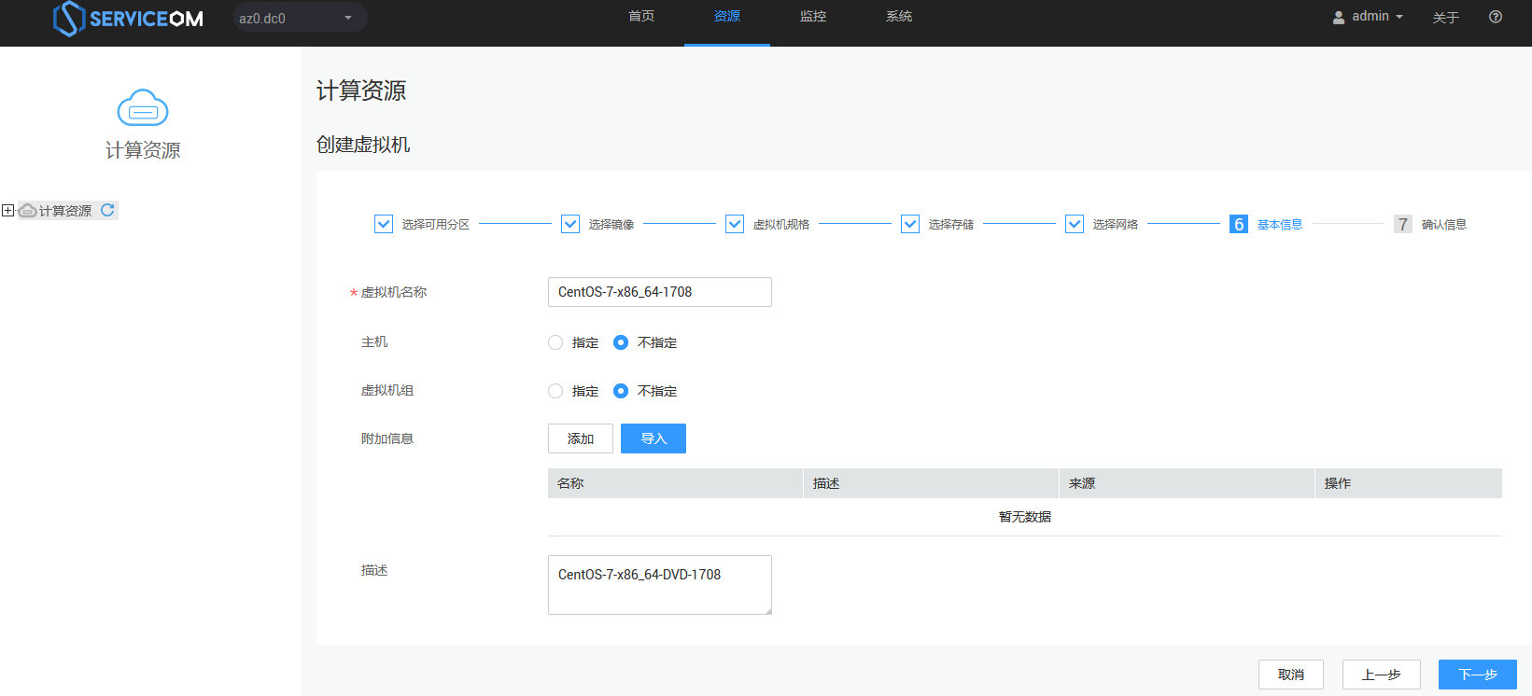Click the 虚拟机规格 step check icon
Image resolution: width=1532 pixels, height=696 pixels.
click(735, 224)
